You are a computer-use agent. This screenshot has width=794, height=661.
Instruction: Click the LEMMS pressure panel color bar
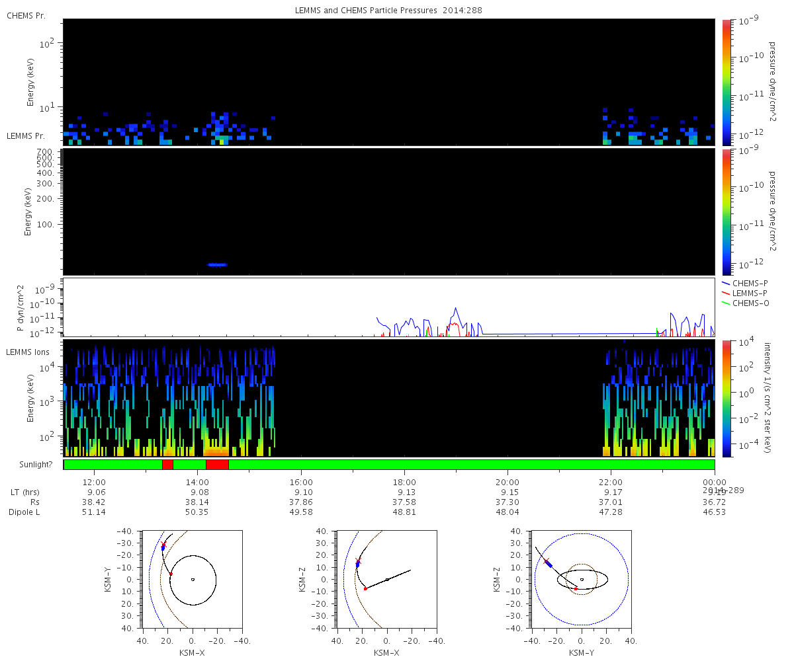click(727, 212)
